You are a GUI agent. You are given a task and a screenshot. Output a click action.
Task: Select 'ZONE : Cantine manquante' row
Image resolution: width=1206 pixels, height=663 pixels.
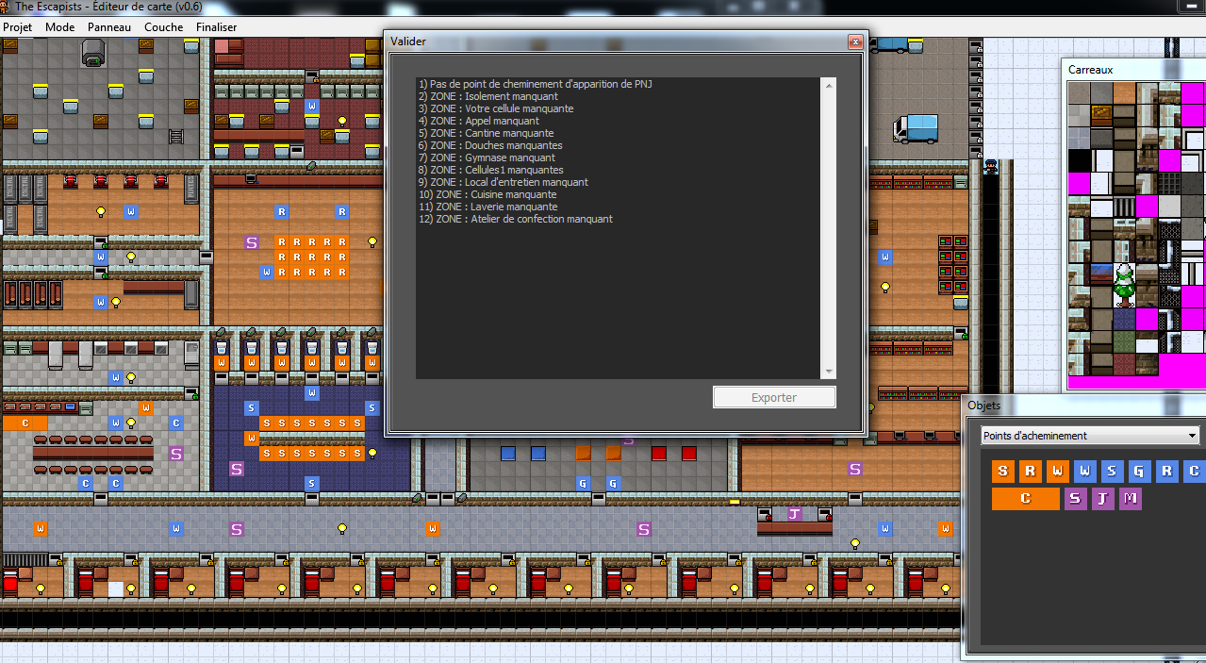coord(487,133)
